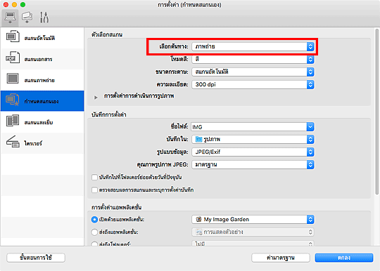Click the ขั้นตอนการใช้ instructions button
The height and width of the screenshot is (271, 380).
point(36,258)
